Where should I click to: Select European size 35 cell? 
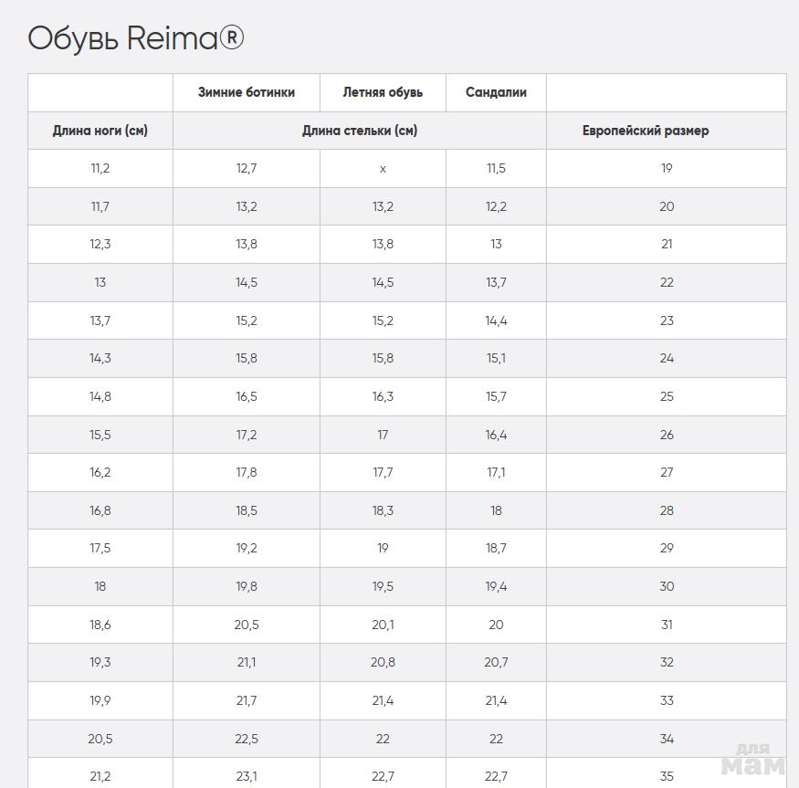pyautogui.click(x=667, y=776)
